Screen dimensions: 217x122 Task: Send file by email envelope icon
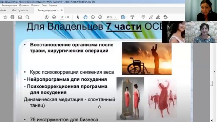coord(20,17)
